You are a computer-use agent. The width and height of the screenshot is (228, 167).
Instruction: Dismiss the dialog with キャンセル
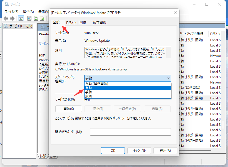(139, 150)
